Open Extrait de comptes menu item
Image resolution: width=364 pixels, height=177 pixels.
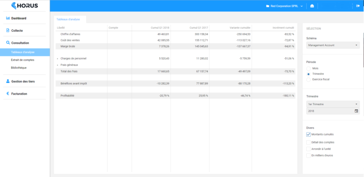point(23,60)
